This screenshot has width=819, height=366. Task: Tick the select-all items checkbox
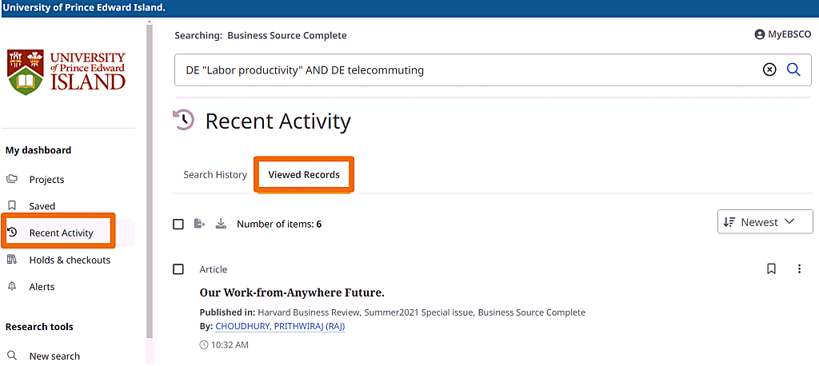point(178,224)
